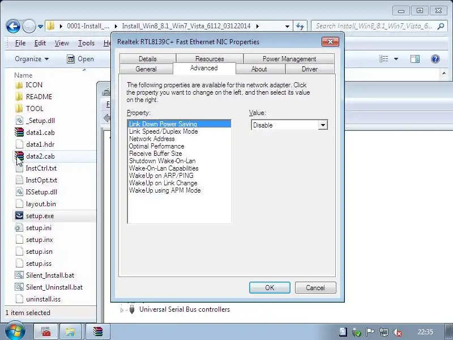Select WakeUp using APM Mode property
453x340 pixels.
click(x=165, y=190)
